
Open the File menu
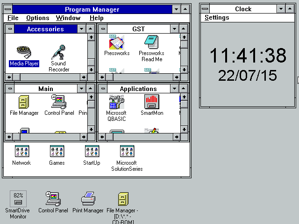click(x=13, y=18)
